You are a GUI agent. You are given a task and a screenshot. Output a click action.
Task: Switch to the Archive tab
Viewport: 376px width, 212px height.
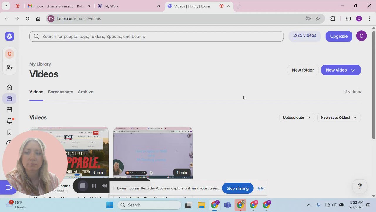click(85, 92)
